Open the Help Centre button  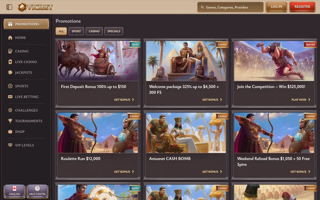click(x=37, y=191)
